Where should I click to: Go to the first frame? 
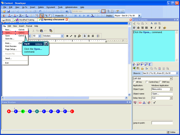(x=75, y=16)
